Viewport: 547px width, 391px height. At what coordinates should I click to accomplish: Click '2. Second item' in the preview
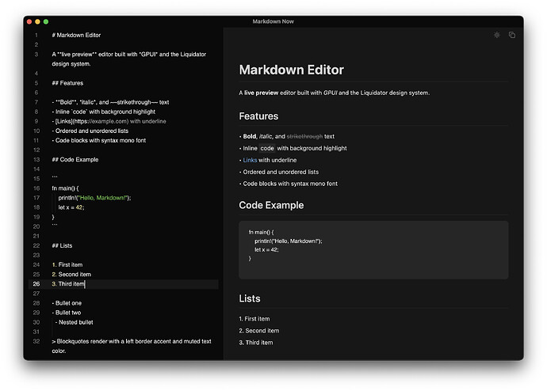click(x=259, y=331)
